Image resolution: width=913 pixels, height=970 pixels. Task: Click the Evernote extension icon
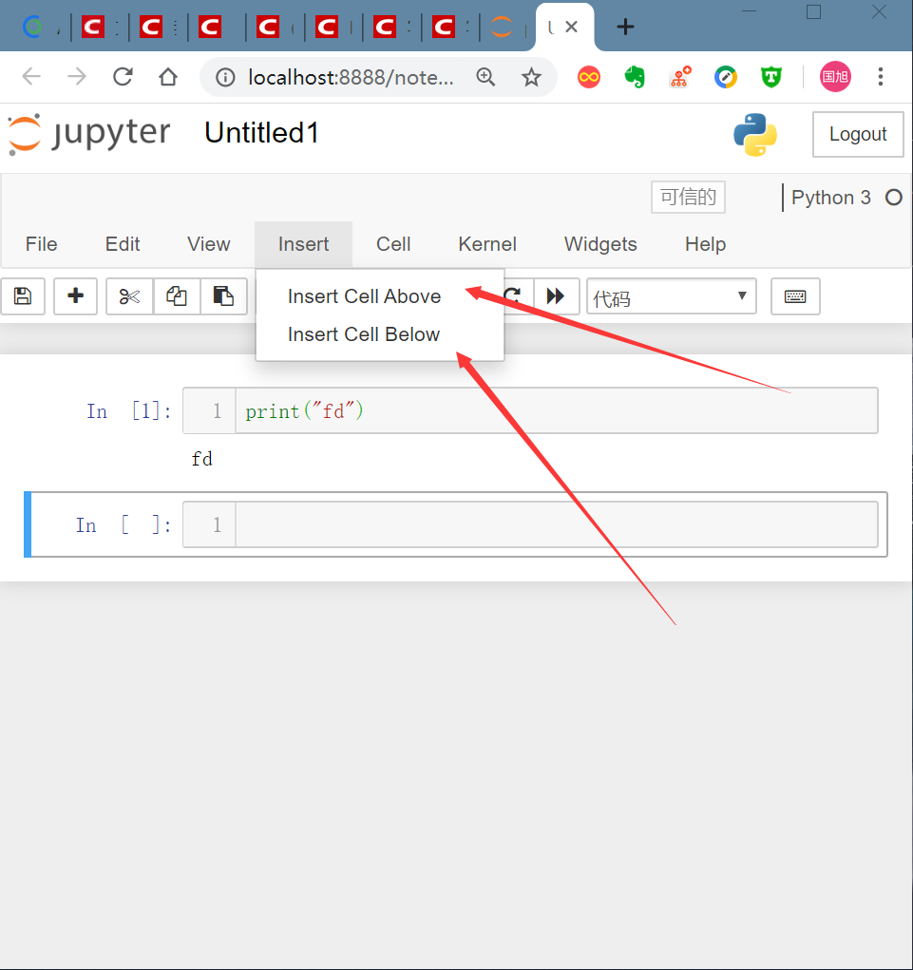[x=635, y=76]
